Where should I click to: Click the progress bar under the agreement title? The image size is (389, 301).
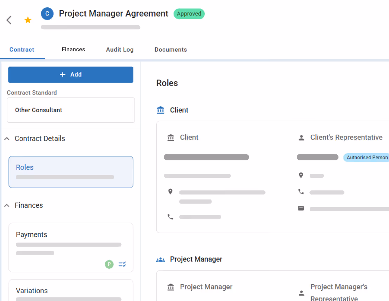pos(90,27)
